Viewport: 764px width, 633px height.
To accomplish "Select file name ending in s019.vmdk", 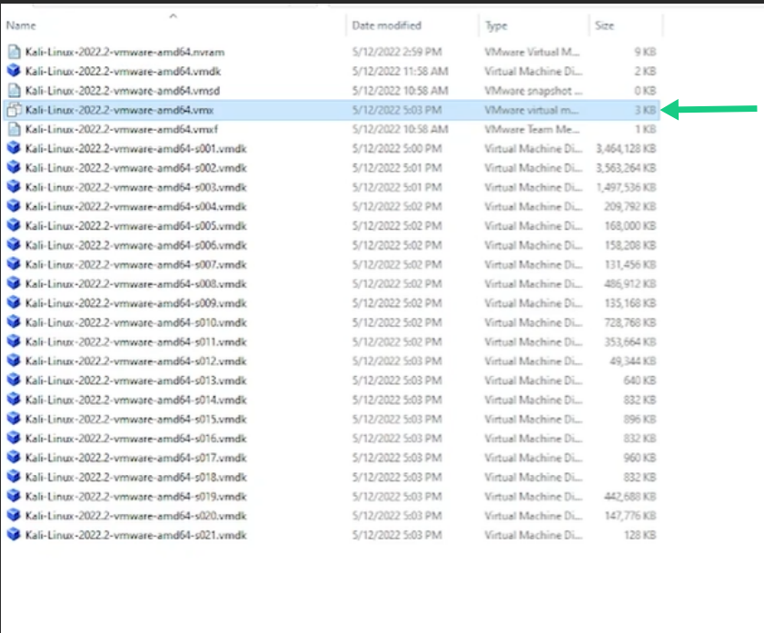I will (x=136, y=497).
